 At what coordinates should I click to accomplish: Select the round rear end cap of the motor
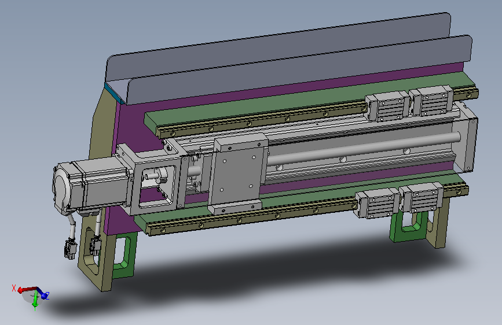[x=61, y=187]
